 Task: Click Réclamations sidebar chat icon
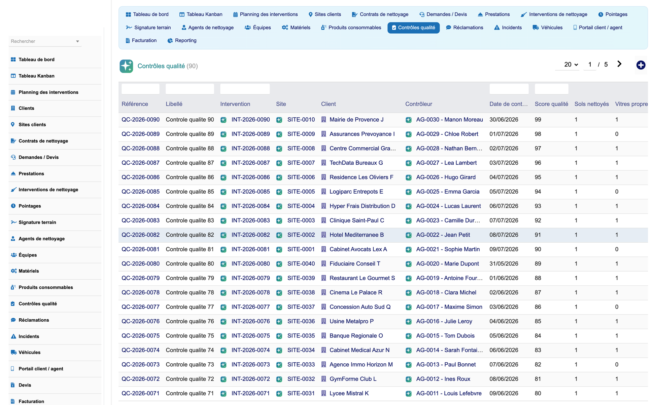coord(13,320)
